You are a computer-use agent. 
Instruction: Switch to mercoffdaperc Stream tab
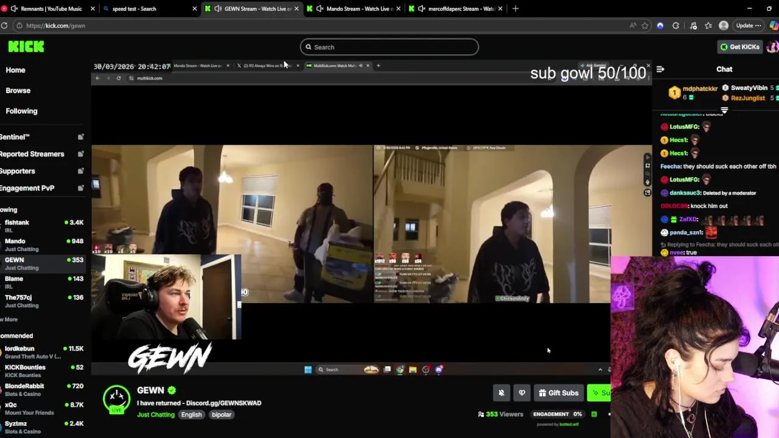pyautogui.click(x=455, y=9)
